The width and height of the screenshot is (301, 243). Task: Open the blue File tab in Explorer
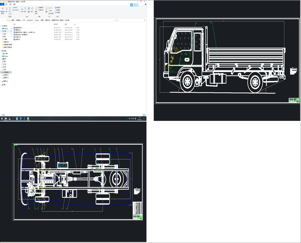pos(2,4)
